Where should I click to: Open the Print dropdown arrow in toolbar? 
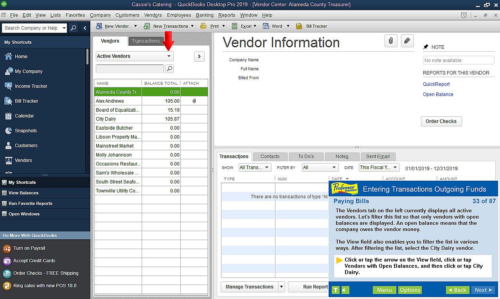(x=224, y=26)
